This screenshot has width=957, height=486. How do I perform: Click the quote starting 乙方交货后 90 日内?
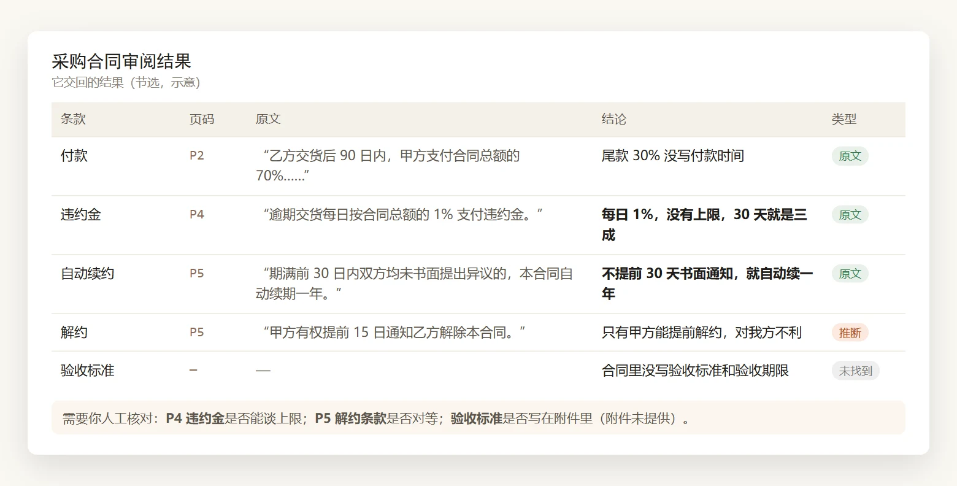click(388, 166)
